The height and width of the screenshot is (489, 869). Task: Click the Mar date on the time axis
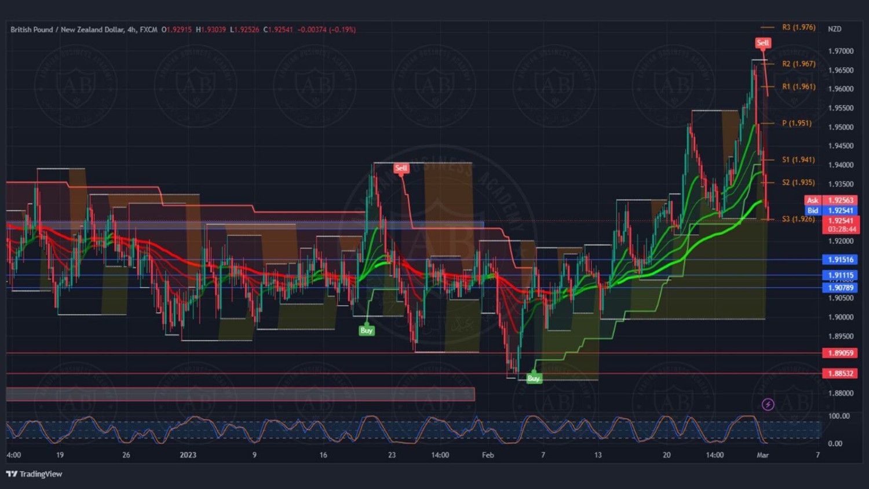tap(762, 455)
